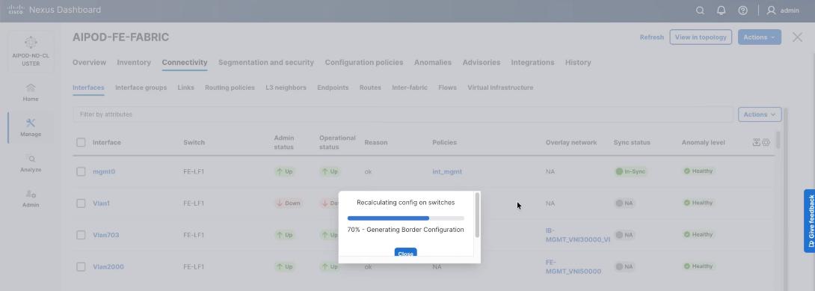Open Manage section in sidebar
This screenshot has width=815, height=291.
(31, 128)
